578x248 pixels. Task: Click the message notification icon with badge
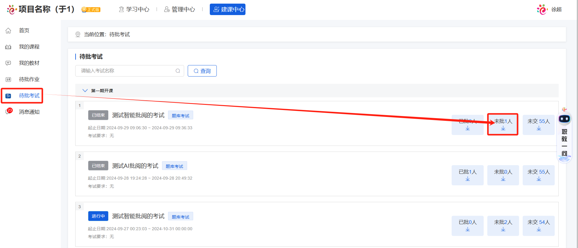[8, 112]
